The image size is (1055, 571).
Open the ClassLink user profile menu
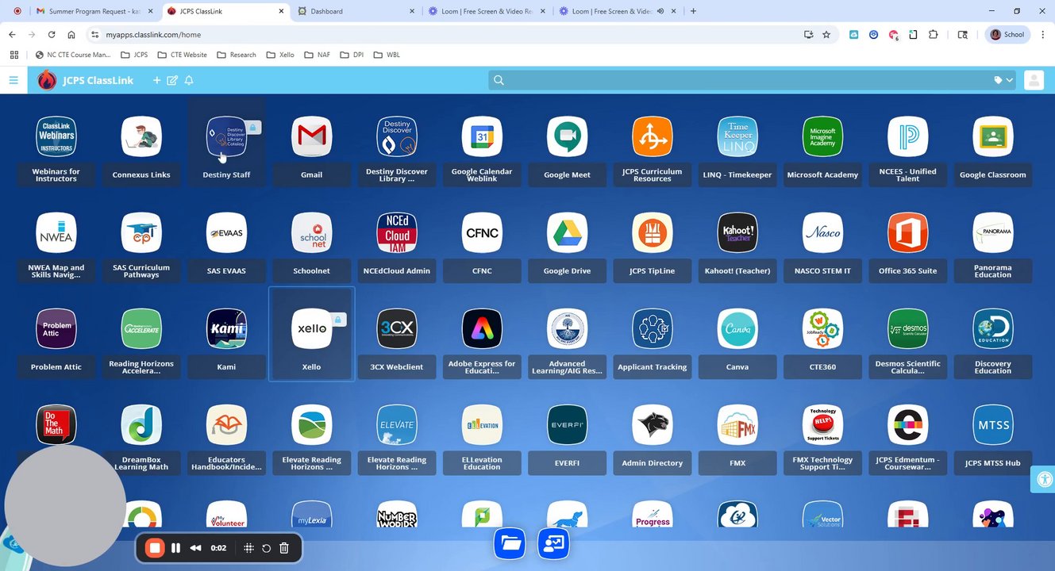point(1034,80)
